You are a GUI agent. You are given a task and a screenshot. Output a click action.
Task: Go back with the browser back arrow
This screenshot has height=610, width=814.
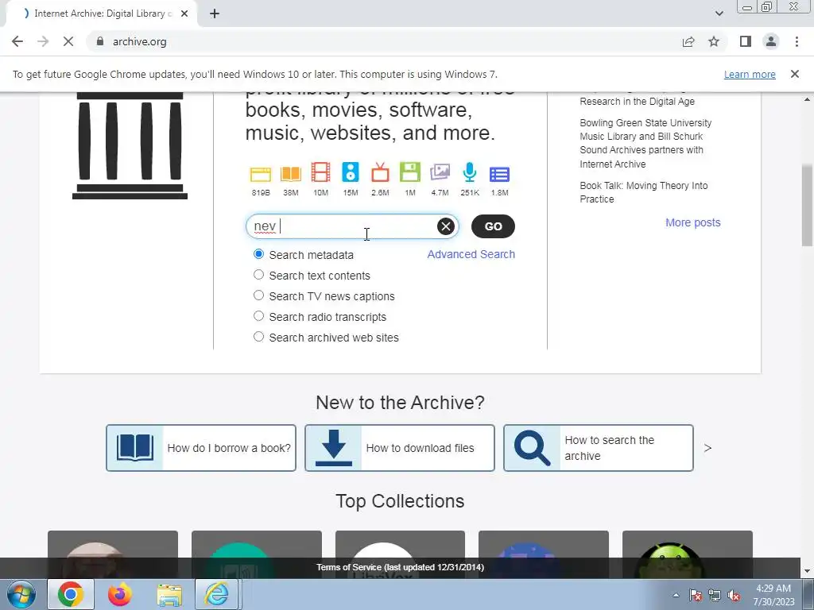(17, 41)
